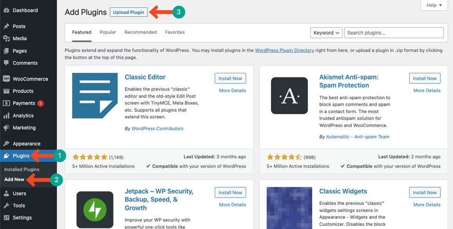Click the Media icon in sidebar
Screen dimensions: 453x229
(x=7, y=38)
